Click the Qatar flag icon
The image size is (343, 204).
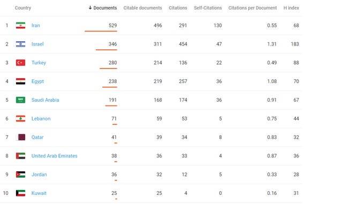click(20, 137)
